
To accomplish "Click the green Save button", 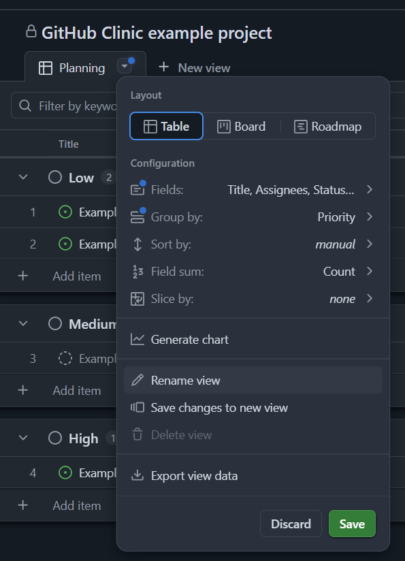I will click(352, 524).
